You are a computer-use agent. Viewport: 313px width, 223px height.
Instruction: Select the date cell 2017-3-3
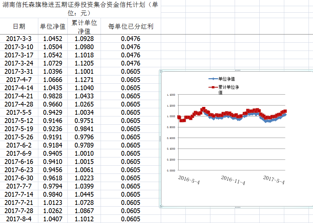click(19, 39)
